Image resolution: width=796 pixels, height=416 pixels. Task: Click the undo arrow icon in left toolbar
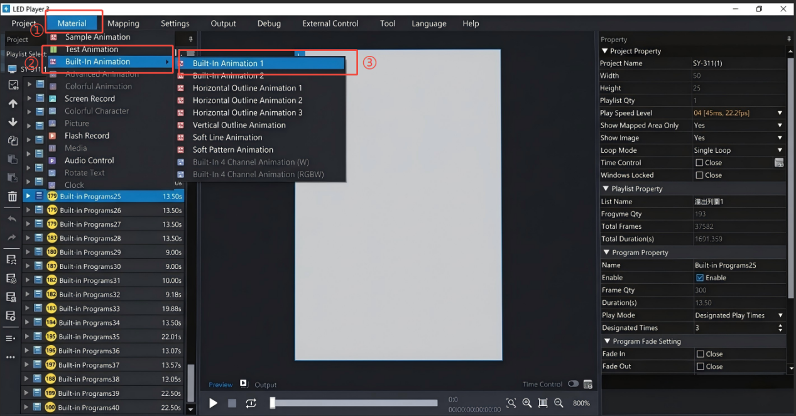pos(12,219)
